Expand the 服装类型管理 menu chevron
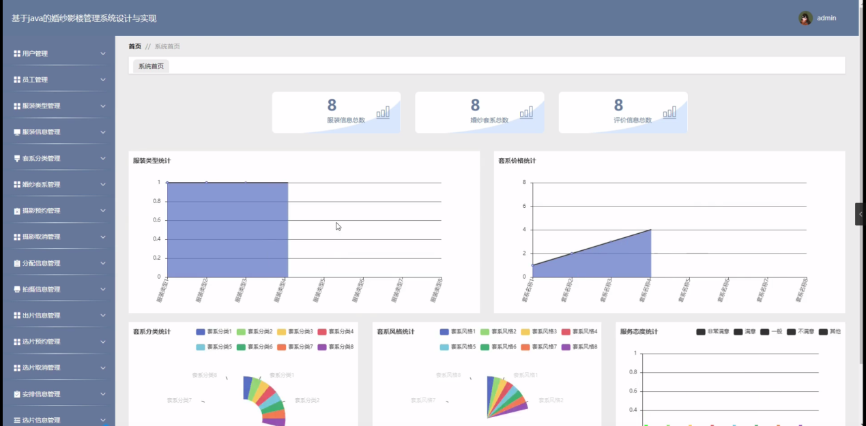 (x=103, y=106)
